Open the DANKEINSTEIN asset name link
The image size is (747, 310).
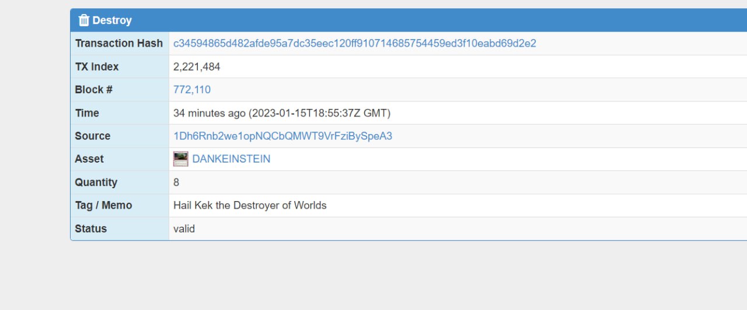(x=231, y=159)
